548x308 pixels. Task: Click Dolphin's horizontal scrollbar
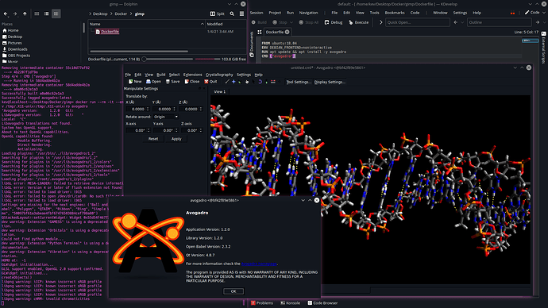139,52
